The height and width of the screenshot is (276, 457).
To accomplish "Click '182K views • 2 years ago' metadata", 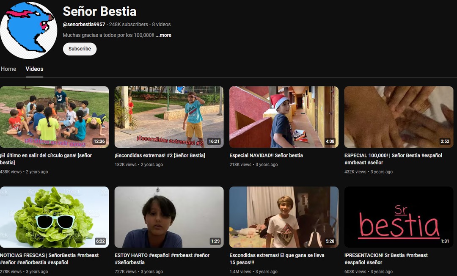I will click(x=139, y=165).
